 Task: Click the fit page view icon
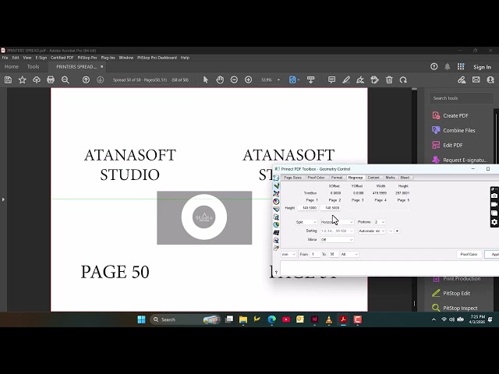pyautogui.click(x=292, y=79)
